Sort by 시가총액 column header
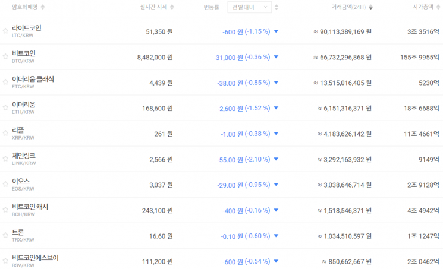Screen dimensions: 443x269 click(425, 7)
